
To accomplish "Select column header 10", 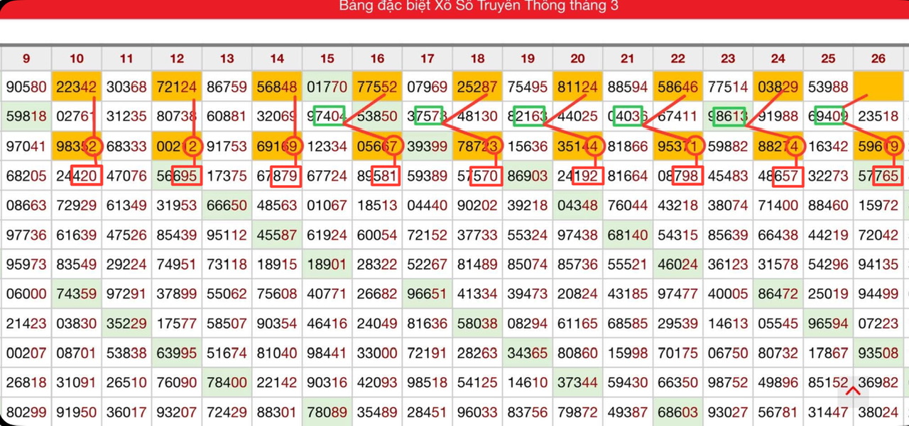I will click(77, 59).
